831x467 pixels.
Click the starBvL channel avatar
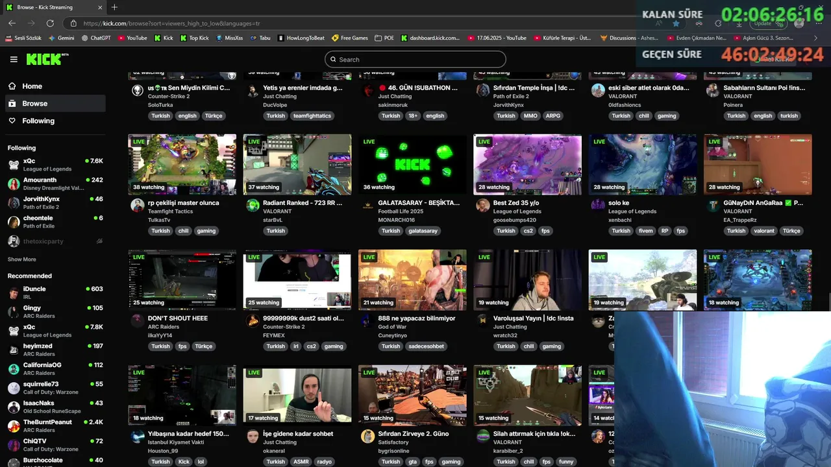(x=252, y=206)
